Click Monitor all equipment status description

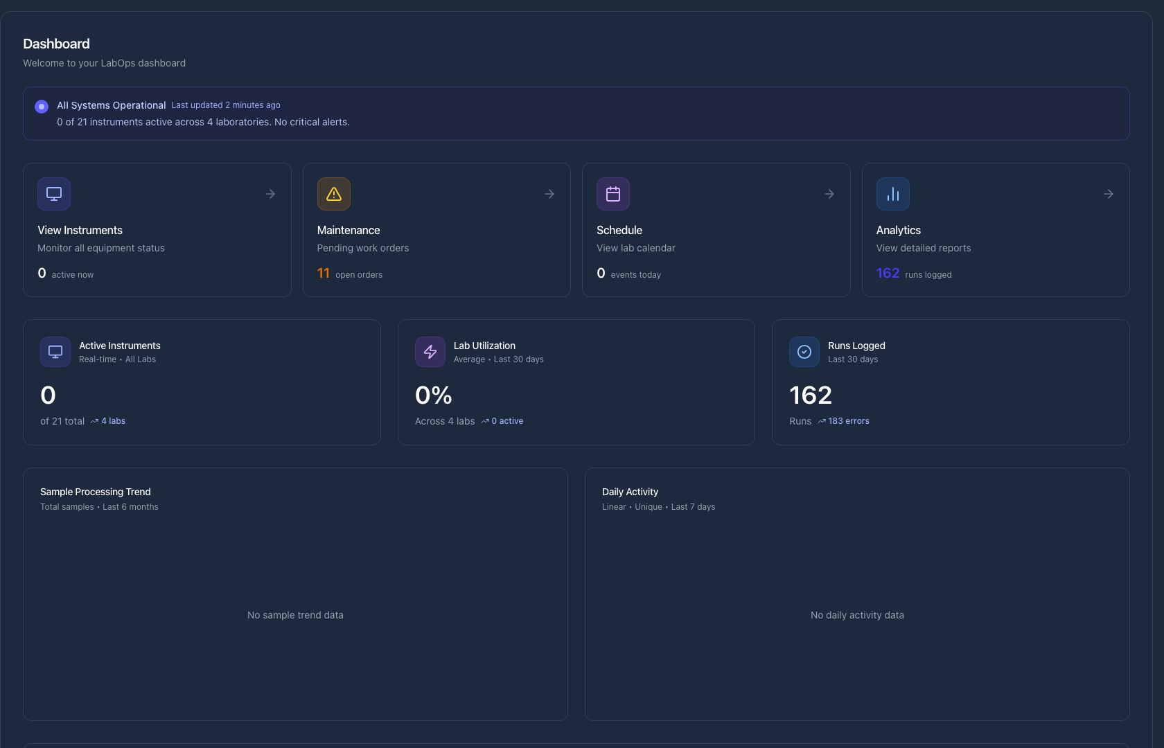coord(101,248)
